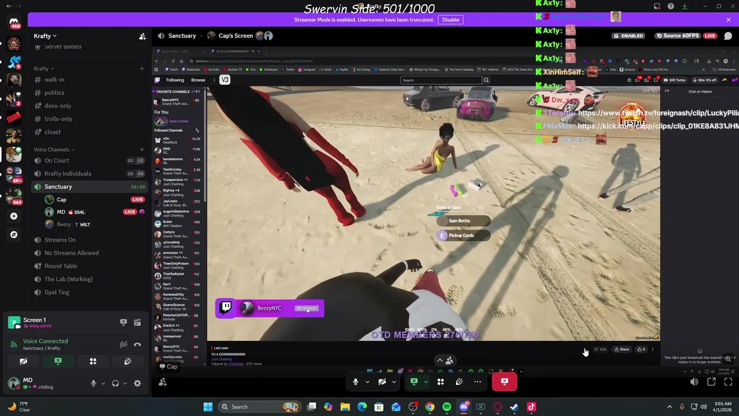The width and height of the screenshot is (739, 416).
Task: Disable Streamer Mode button
Action: (450, 20)
